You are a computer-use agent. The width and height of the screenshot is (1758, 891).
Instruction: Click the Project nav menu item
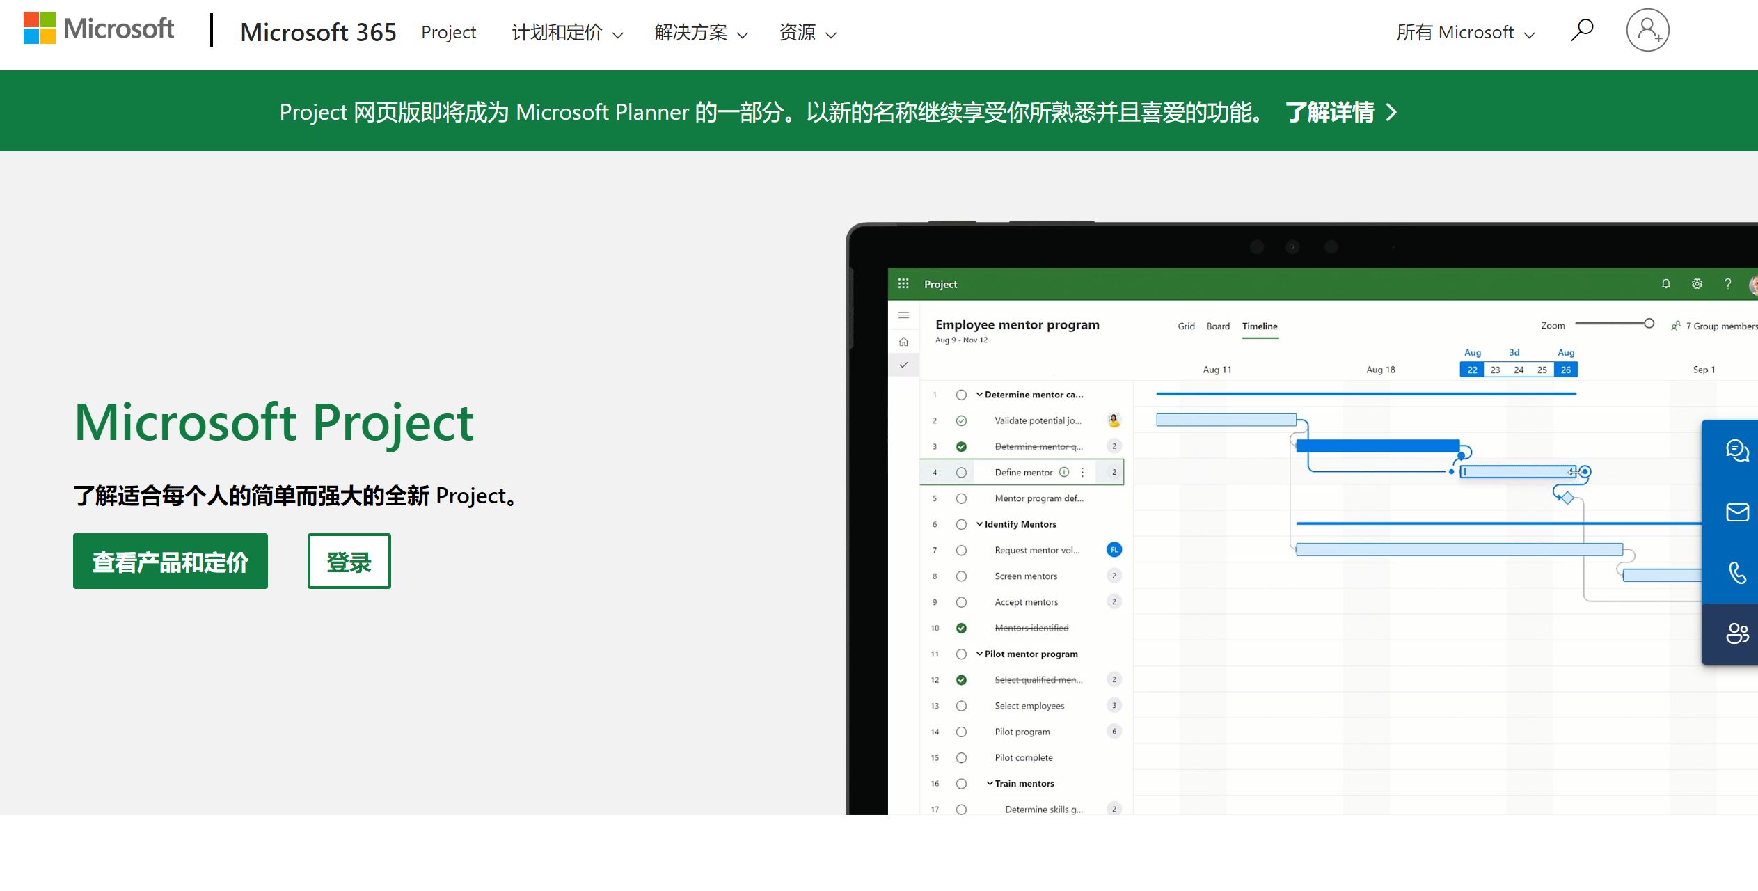(448, 33)
